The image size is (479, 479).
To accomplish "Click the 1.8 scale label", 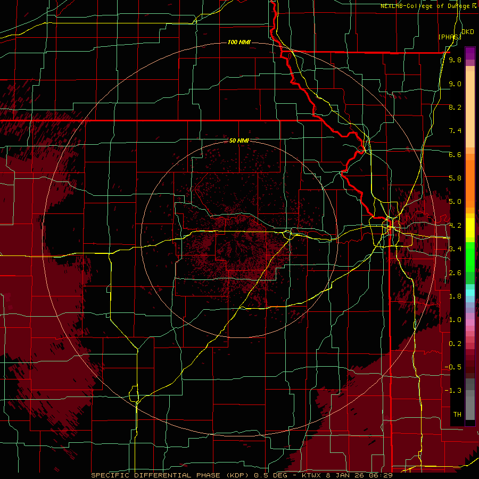I will click(x=455, y=296).
